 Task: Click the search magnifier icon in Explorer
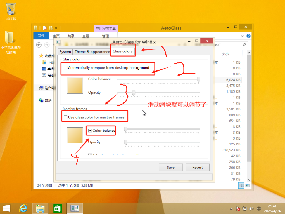244,44
